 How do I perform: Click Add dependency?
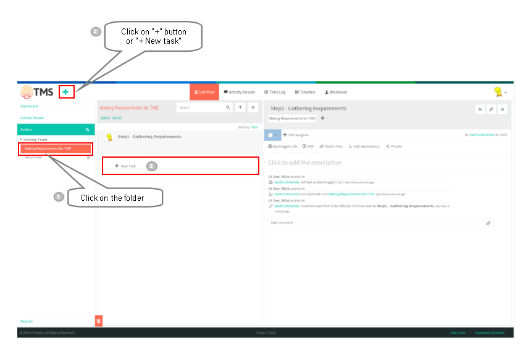tap(364, 147)
